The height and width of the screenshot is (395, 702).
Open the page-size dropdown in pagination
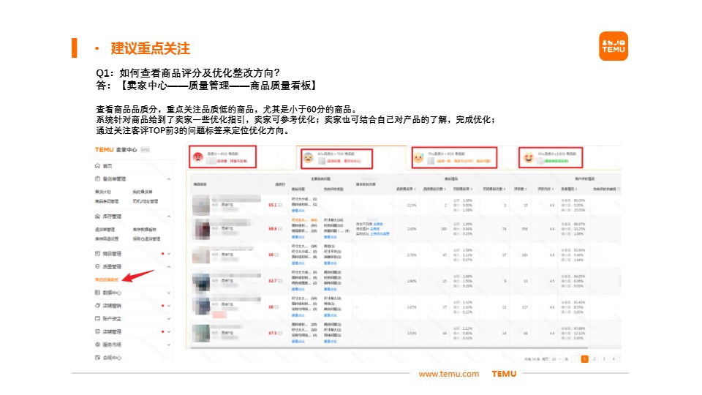point(556,359)
